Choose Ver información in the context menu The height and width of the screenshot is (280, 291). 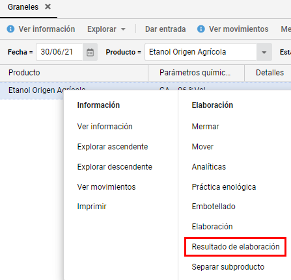coord(105,127)
